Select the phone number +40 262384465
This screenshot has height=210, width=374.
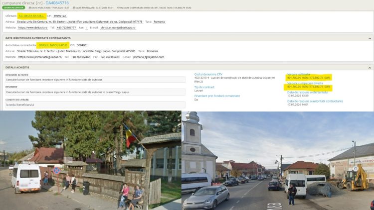tap(81, 57)
